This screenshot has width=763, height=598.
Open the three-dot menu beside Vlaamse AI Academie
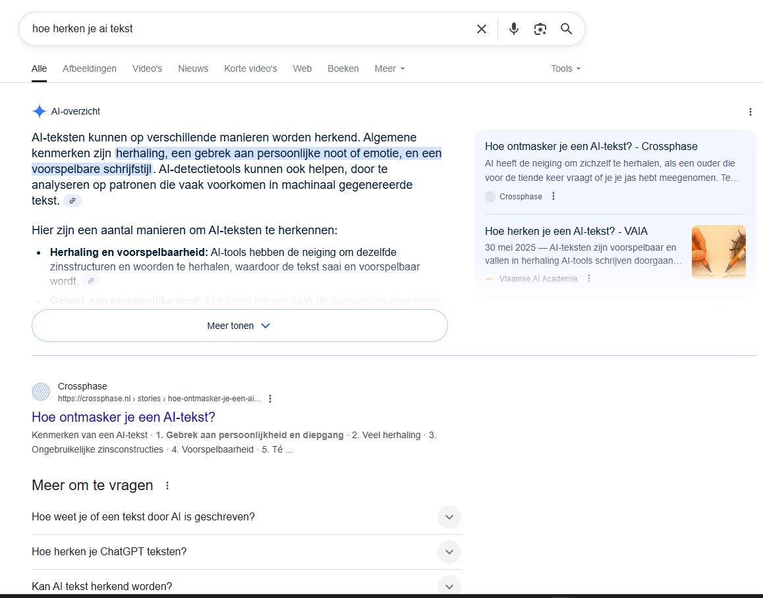pos(588,278)
